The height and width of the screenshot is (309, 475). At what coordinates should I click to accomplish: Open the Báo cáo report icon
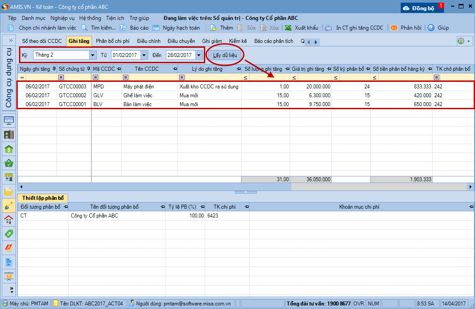pos(123,28)
